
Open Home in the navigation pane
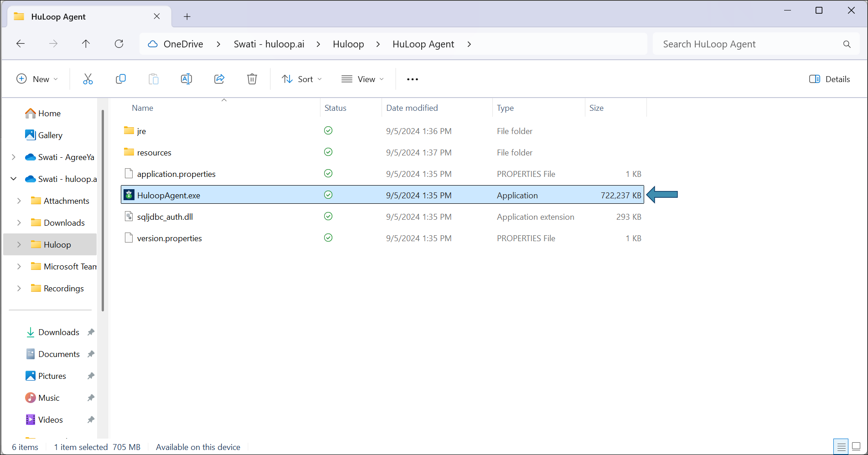pos(43,113)
